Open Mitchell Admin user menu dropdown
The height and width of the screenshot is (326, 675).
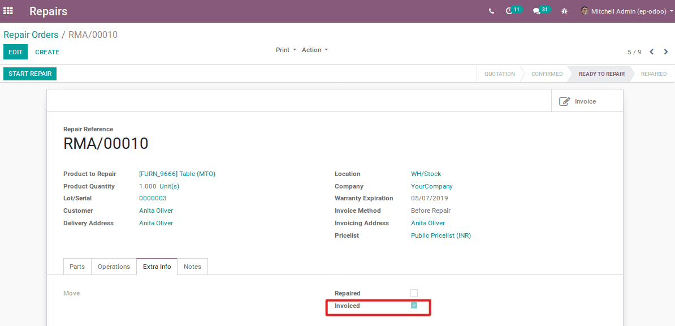(627, 11)
